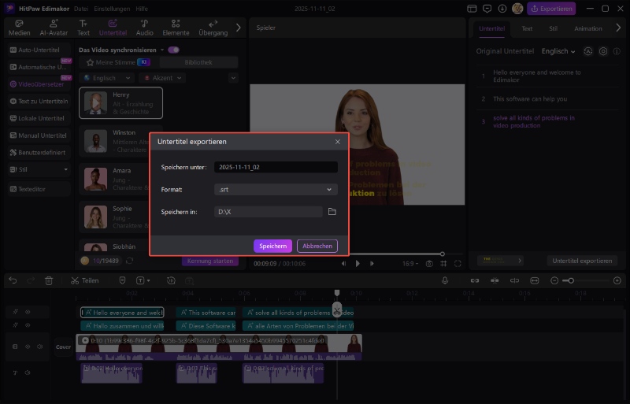
Task: Open the Format .srt dropdown
Action: point(276,189)
